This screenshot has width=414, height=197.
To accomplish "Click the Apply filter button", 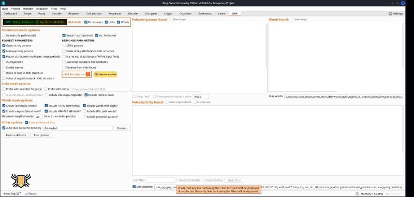I will [234, 180].
